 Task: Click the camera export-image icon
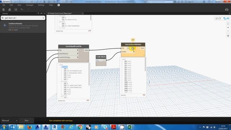[x=227, y=10]
